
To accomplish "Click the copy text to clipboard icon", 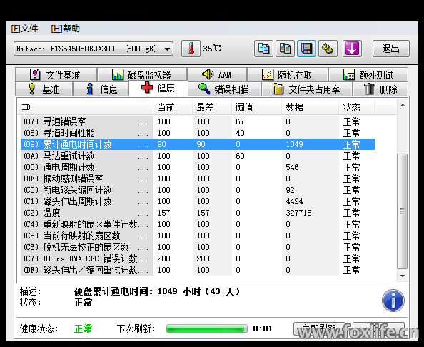I will [x=263, y=49].
